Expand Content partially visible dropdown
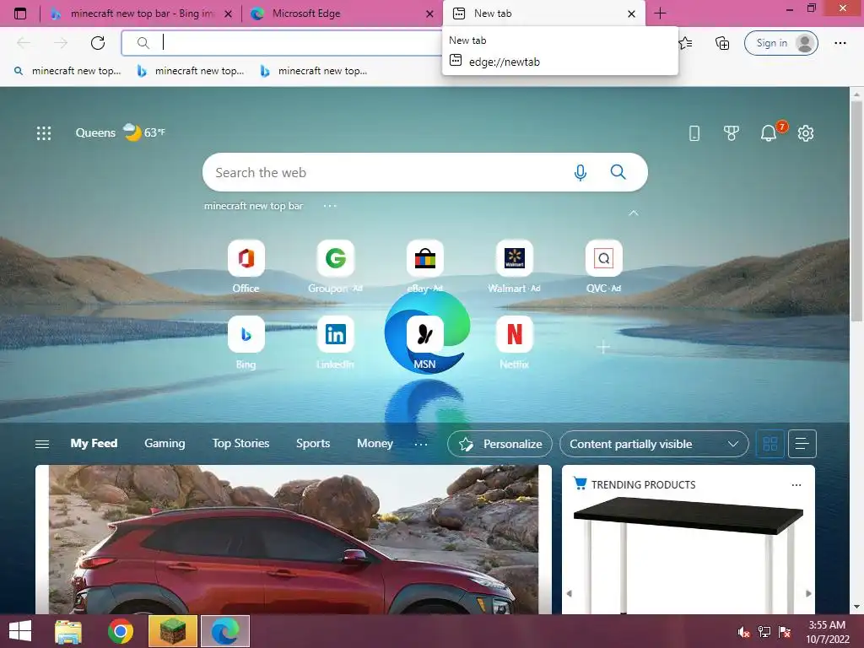864x648 pixels. tap(654, 444)
